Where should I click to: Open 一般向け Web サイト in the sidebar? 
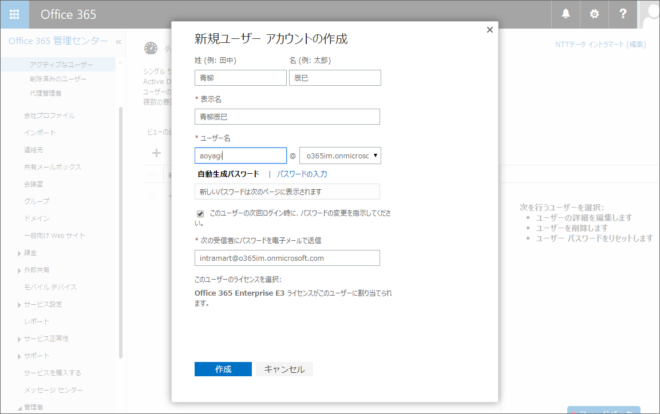54,236
